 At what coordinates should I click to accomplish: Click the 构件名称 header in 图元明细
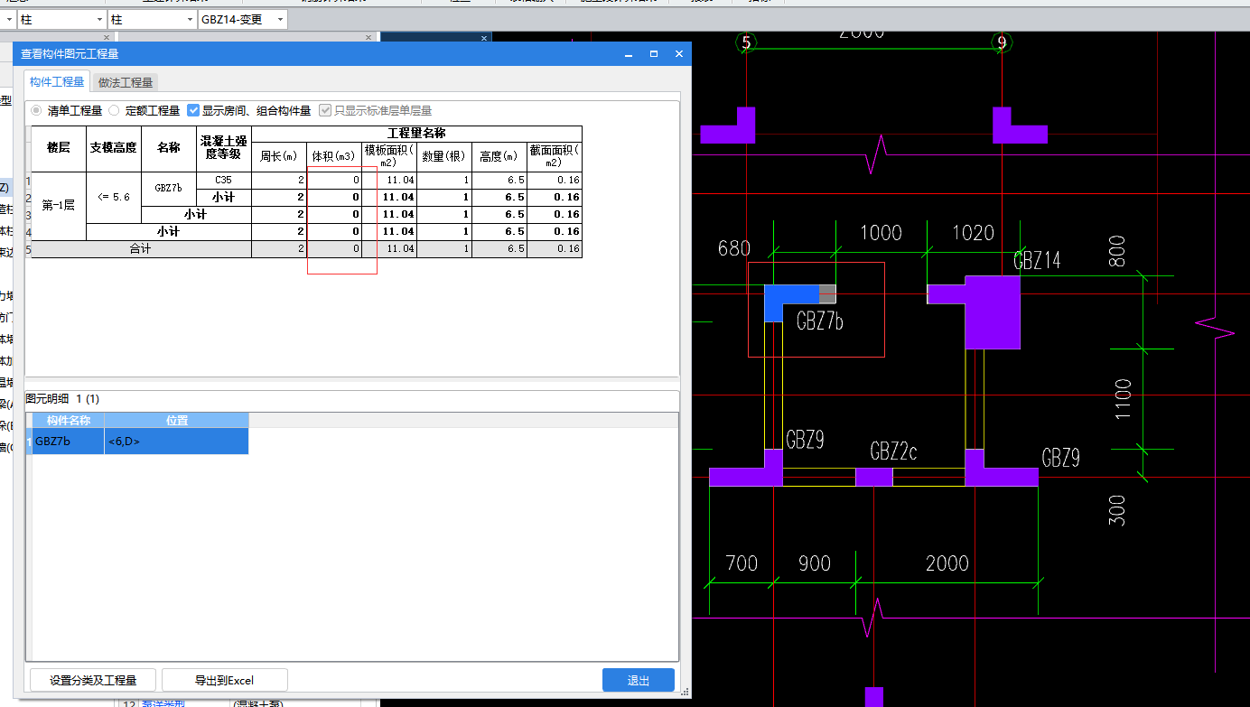tap(69, 420)
